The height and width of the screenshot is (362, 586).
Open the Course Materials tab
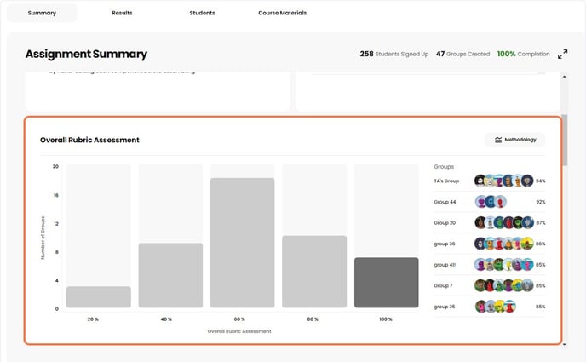(282, 13)
